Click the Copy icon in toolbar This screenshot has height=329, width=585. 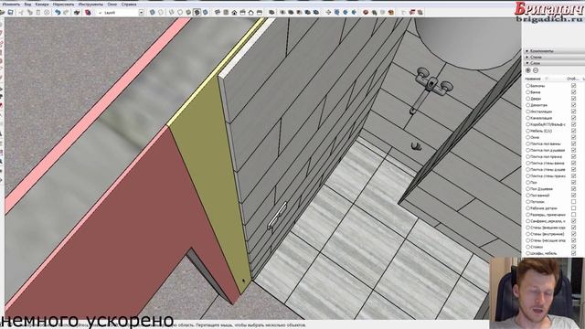(29, 12)
